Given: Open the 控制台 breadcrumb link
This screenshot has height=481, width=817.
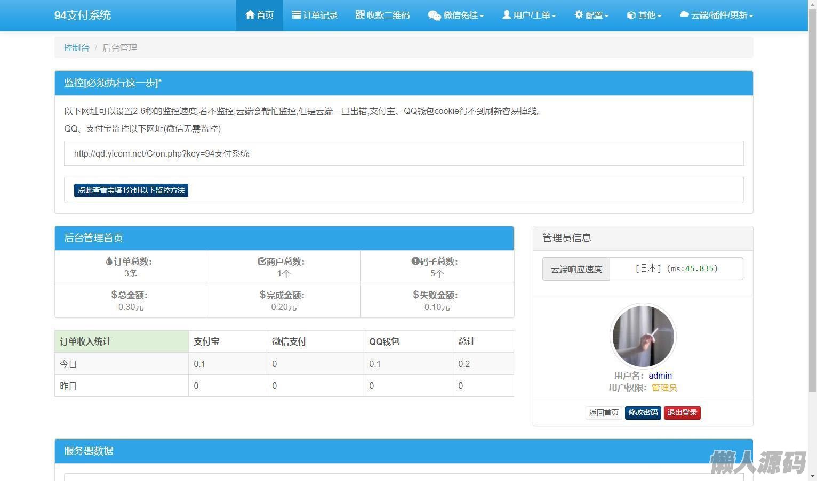Looking at the screenshot, I should tap(76, 48).
